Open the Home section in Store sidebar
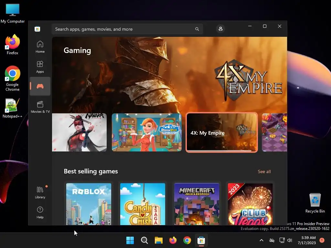This screenshot has width=331, height=248. click(40, 47)
